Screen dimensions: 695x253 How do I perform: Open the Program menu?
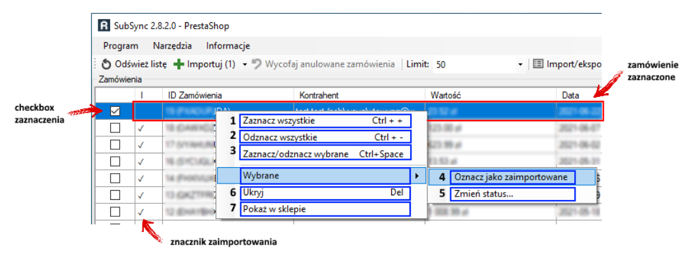point(121,46)
